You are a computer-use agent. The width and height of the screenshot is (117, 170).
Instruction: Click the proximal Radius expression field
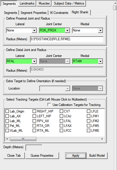coord(67,39)
